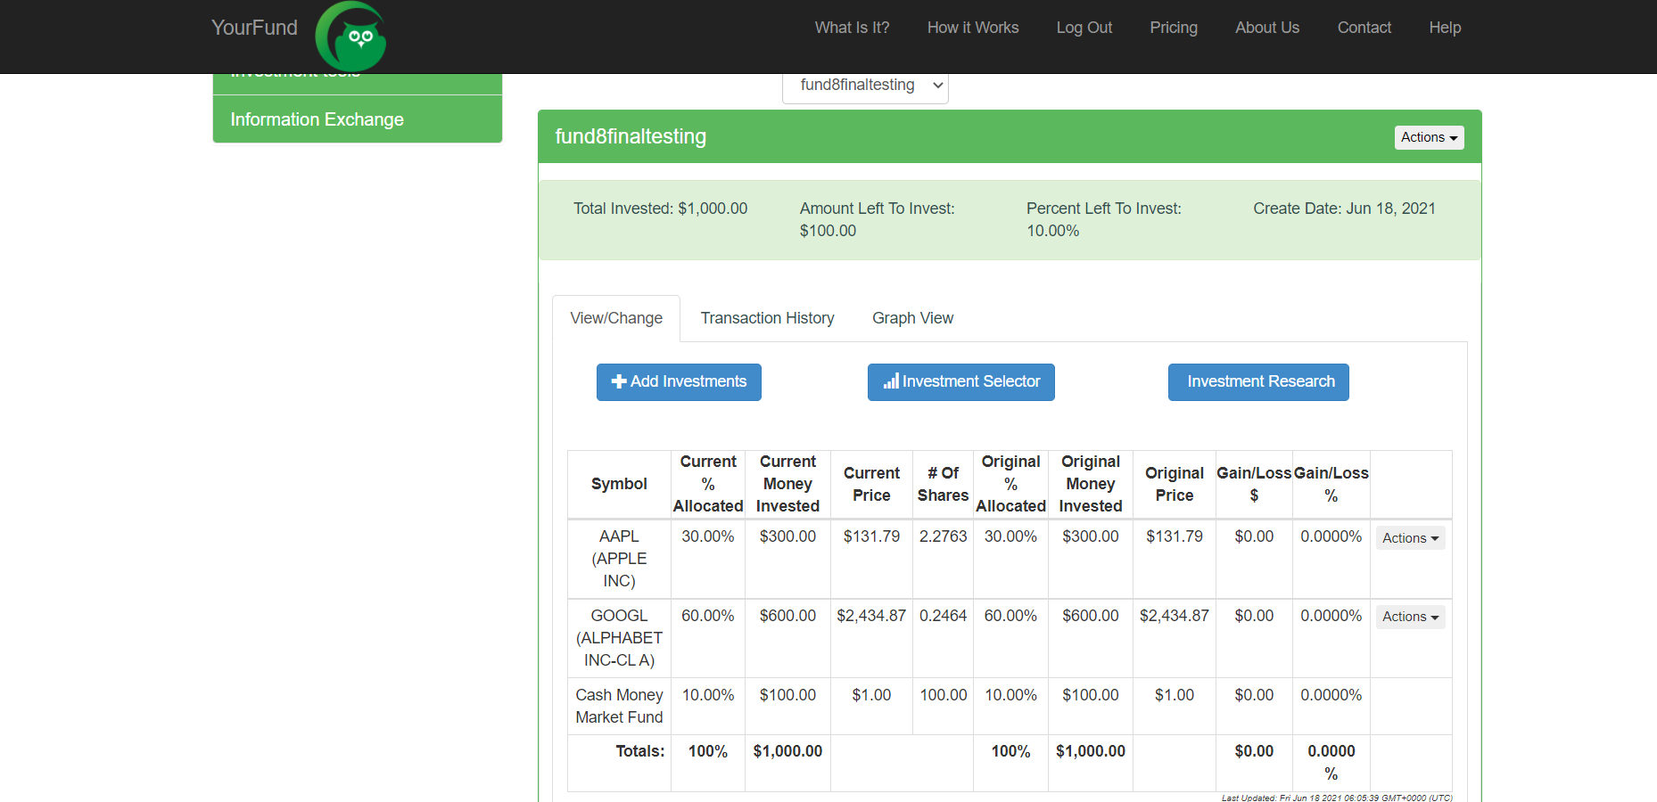Screen dimensions: 1657x802
Task: Open the Contact page
Action: tap(1364, 28)
